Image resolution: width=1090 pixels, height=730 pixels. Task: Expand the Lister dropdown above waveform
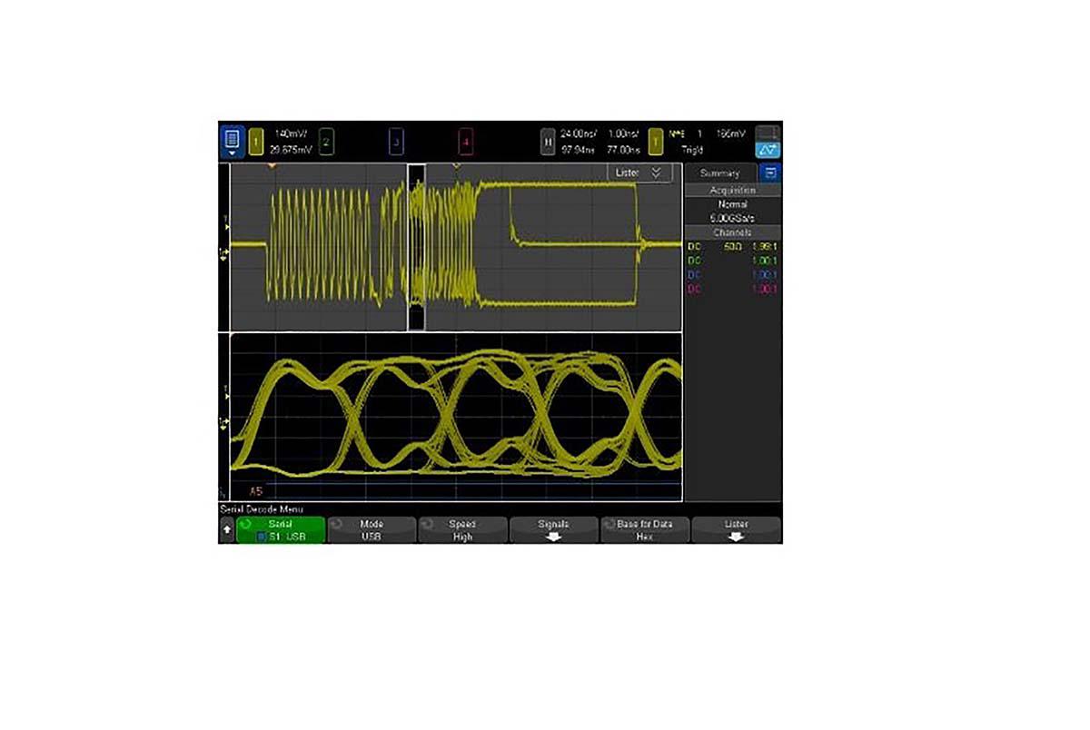[639, 173]
